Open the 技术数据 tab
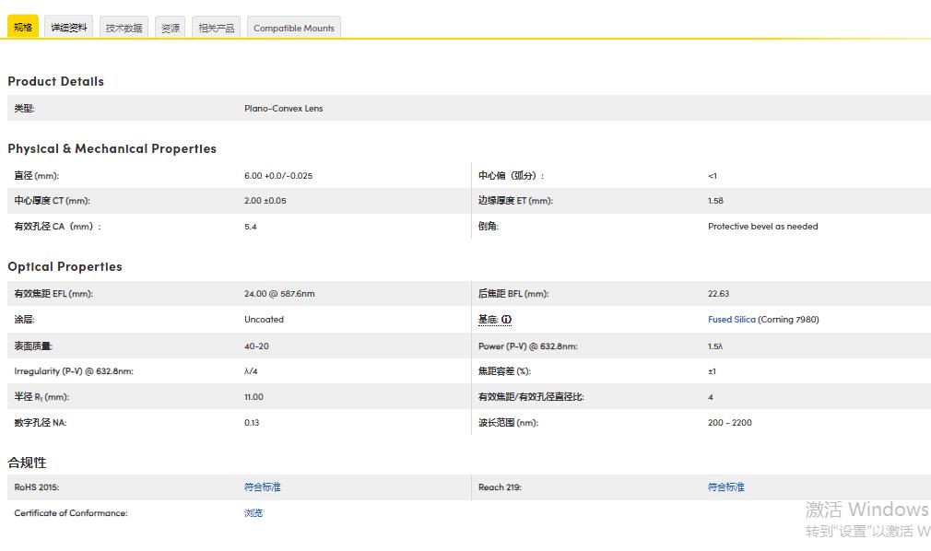This screenshot has width=931, height=551. pyautogui.click(x=124, y=28)
